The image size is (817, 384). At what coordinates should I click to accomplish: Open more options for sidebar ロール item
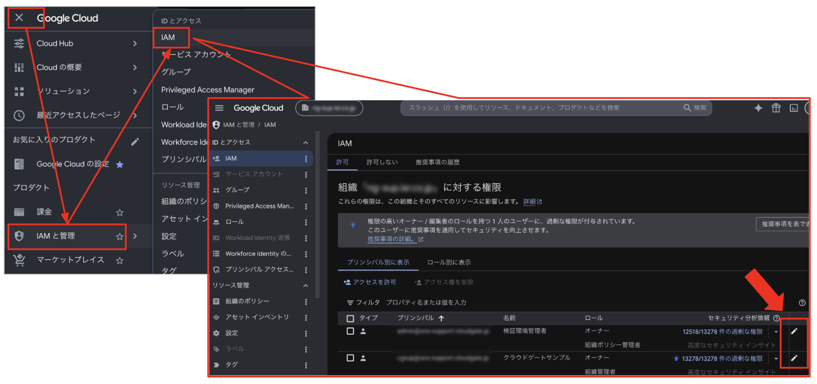(306, 222)
